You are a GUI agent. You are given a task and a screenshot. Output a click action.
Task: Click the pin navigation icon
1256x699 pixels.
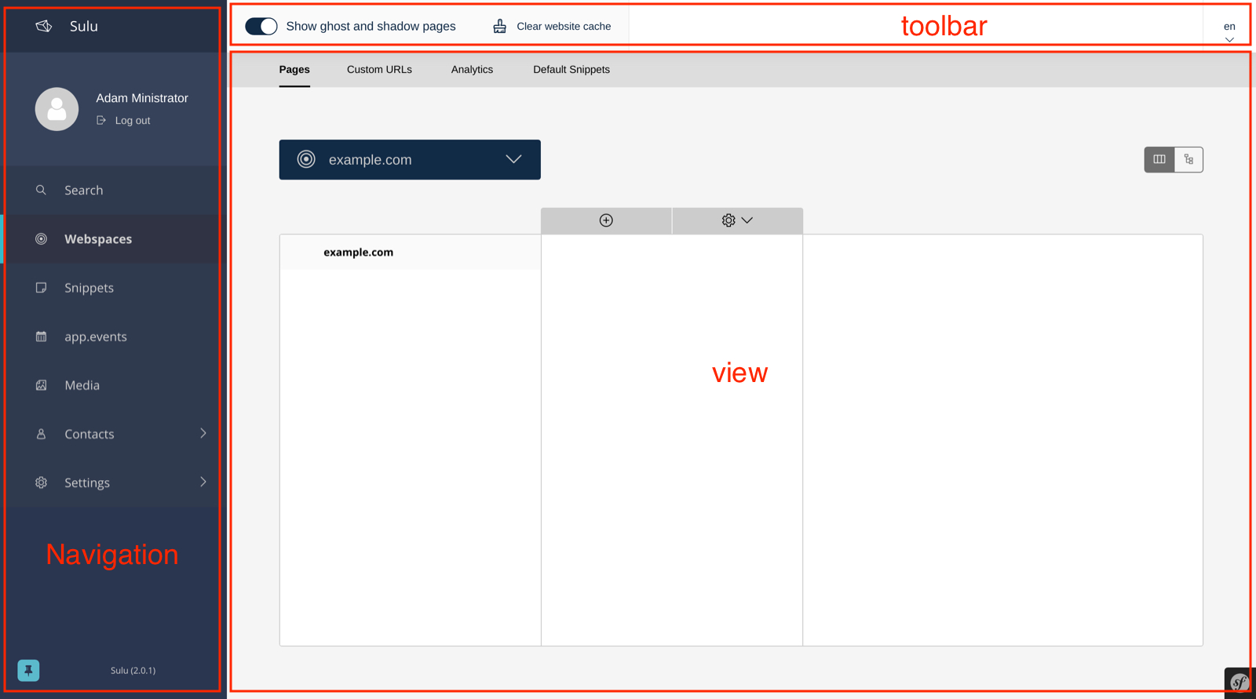click(28, 670)
